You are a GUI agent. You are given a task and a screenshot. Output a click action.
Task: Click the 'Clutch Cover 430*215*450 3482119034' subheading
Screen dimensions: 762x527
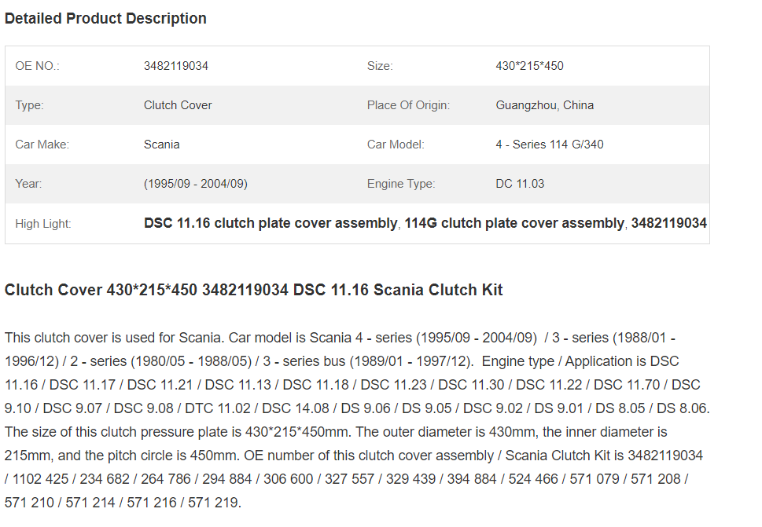254,290
